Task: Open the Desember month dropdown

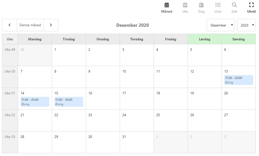Action: tap(220, 25)
